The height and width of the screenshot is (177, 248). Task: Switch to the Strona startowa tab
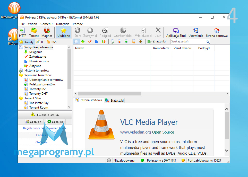pos(89,100)
